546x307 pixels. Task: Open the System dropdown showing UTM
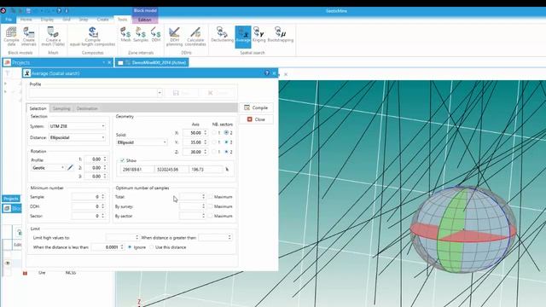(77, 126)
